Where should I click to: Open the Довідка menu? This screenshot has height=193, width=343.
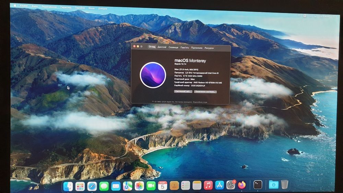103,9
